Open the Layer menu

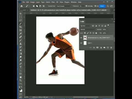click(x=38, y=2)
